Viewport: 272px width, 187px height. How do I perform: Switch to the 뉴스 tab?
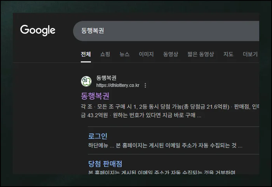[124, 54]
